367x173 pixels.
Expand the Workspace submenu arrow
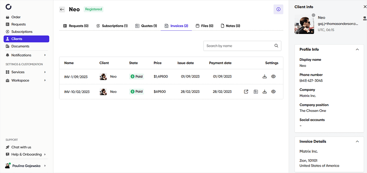pyautogui.click(x=45, y=80)
